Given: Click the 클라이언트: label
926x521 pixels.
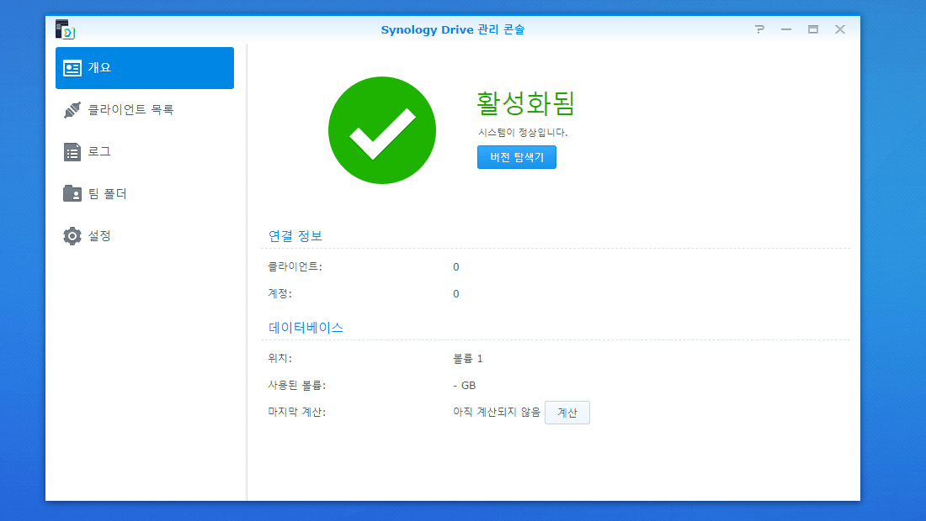Looking at the screenshot, I should point(295,266).
